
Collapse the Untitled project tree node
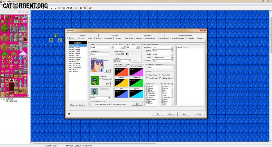click(1, 99)
